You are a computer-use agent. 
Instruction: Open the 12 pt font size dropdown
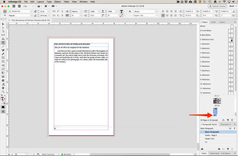tap(49, 11)
